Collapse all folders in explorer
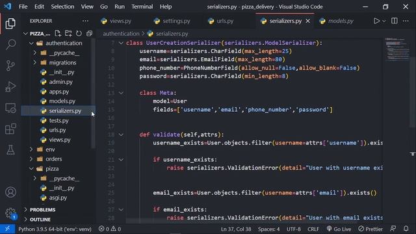This screenshot has width=416, height=234. [x=90, y=33]
